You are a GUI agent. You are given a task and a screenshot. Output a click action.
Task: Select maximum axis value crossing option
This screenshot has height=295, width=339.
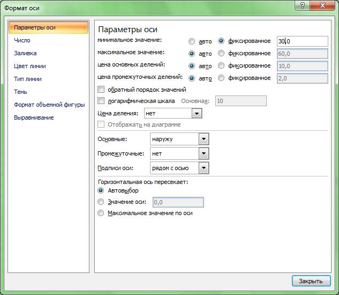tap(101, 213)
